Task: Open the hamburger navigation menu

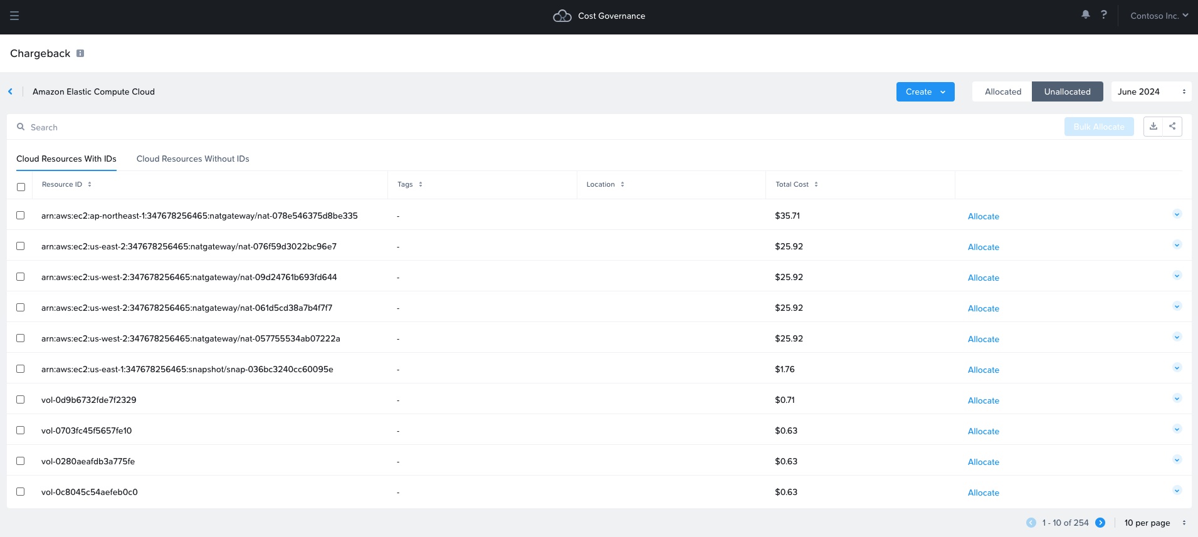Action: click(14, 16)
